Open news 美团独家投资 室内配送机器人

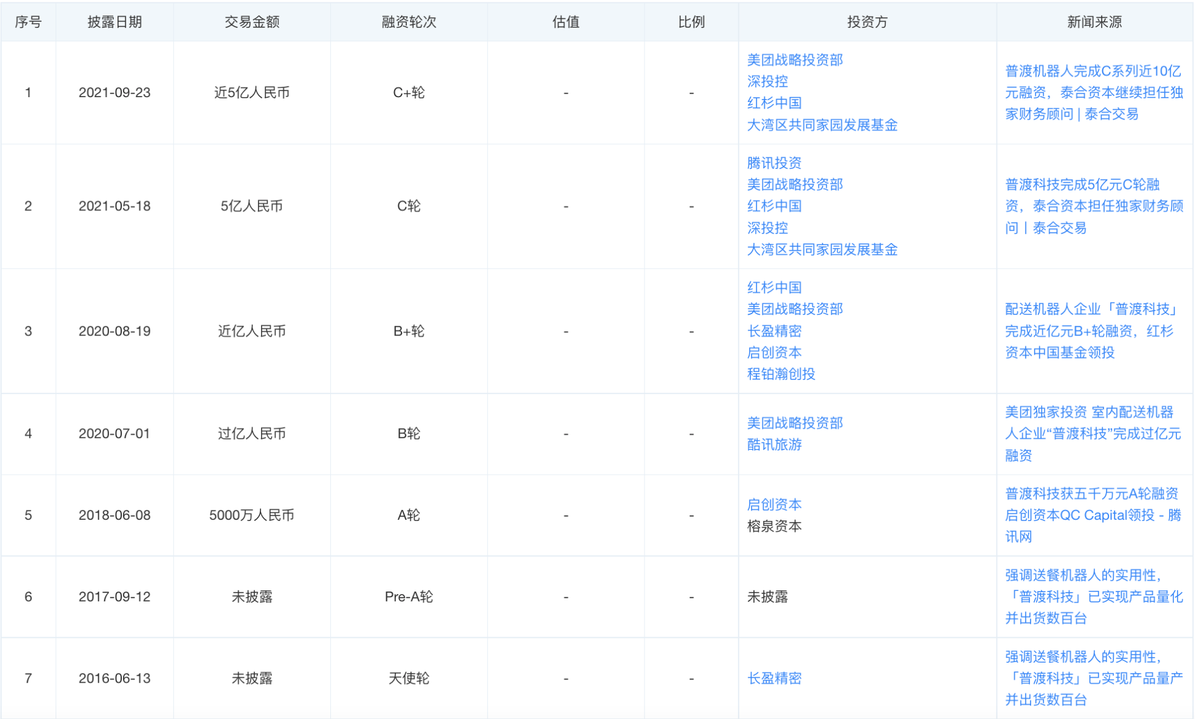coord(1093,434)
